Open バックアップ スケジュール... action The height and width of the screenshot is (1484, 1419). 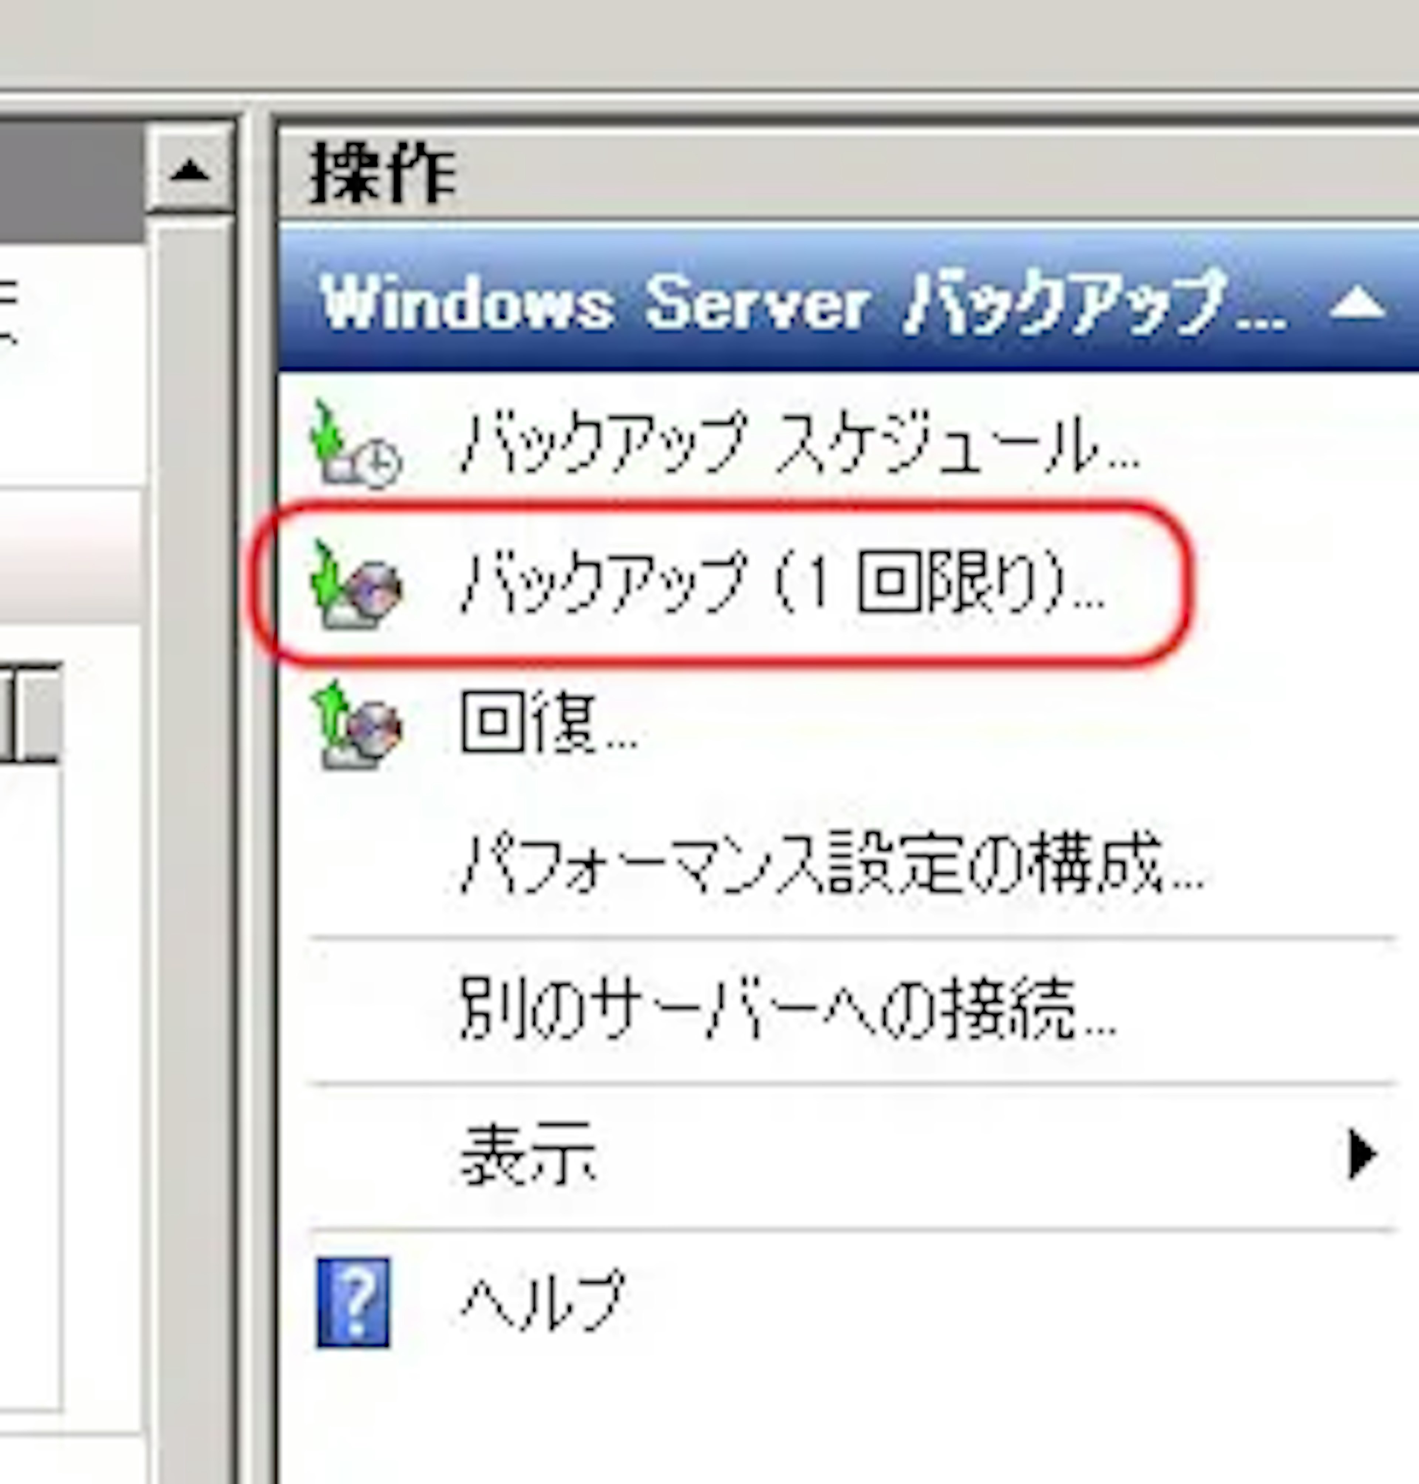pyautogui.click(x=800, y=445)
